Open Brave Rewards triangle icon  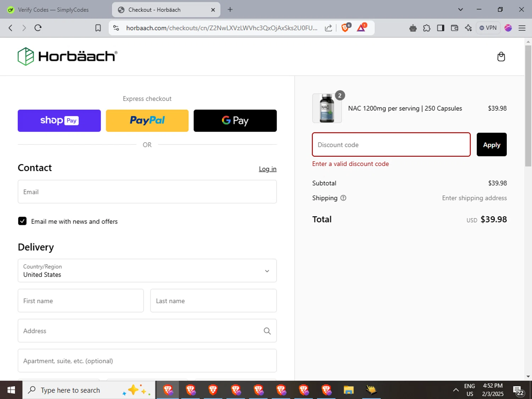361,28
